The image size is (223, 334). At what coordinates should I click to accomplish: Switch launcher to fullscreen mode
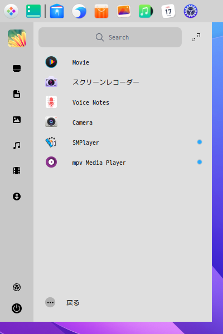point(196,37)
